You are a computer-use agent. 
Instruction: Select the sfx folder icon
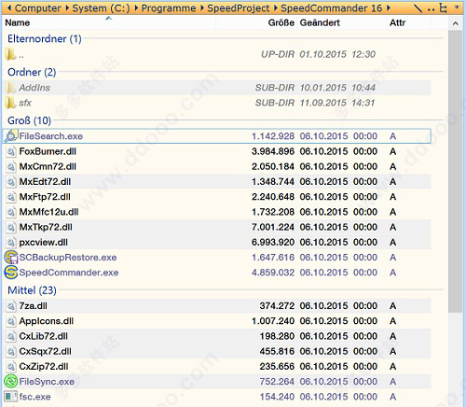(10, 103)
